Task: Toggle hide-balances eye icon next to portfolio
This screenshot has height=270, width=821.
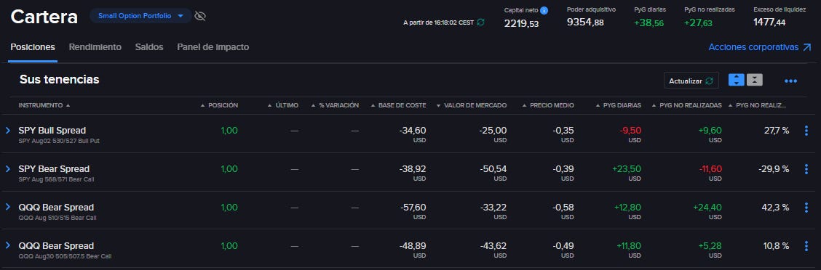Action: pos(200,16)
